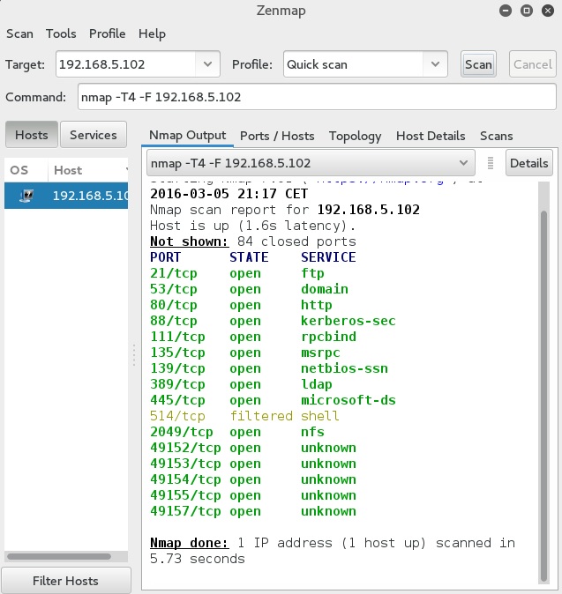
Task: Click the nfs service text
Action: pos(312,432)
